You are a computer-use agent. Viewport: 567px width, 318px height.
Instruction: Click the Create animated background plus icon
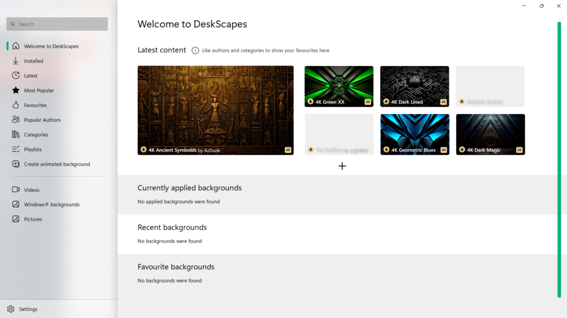point(16,163)
